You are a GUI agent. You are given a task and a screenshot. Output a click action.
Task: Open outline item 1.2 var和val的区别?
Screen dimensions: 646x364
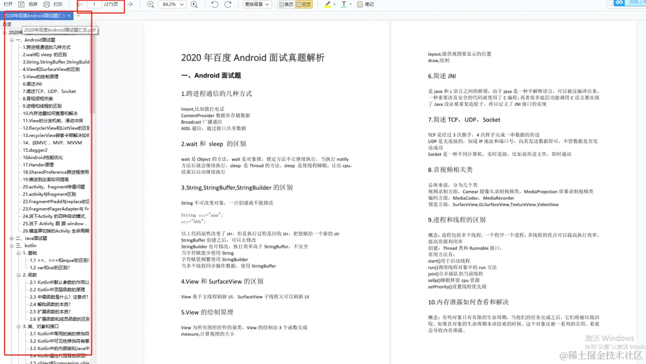(x=50, y=268)
